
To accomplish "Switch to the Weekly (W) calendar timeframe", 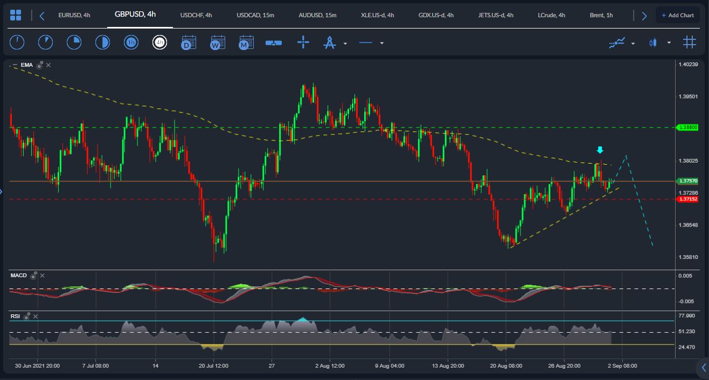I will point(218,43).
